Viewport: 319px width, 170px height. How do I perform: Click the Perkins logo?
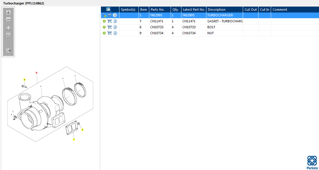click(x=312, y=162)
